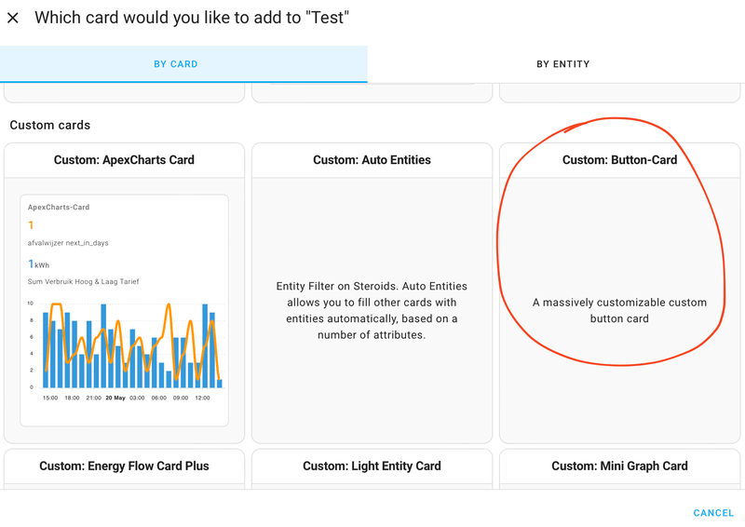Image resolution: width=745 pixels, height=527 pixels.
Task: Click the 20 May chart axis label
Action: [x=115, y=398]
